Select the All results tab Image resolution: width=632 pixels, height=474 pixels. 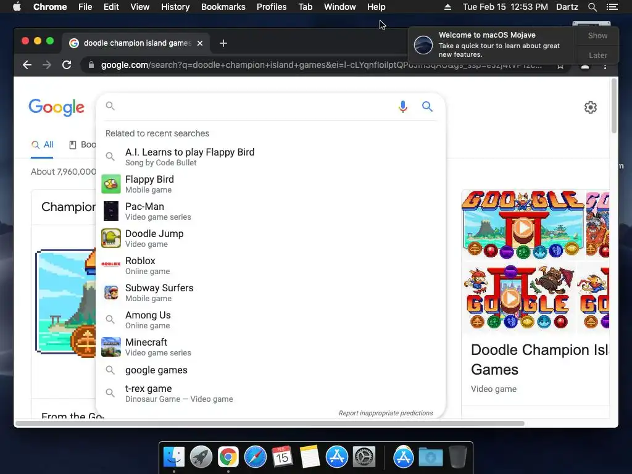click(x=43, y=144)
